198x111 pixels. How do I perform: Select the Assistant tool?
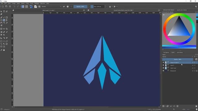pos(1,38)
